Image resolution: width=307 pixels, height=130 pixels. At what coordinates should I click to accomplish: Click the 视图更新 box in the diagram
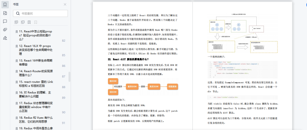click(173, 86)
